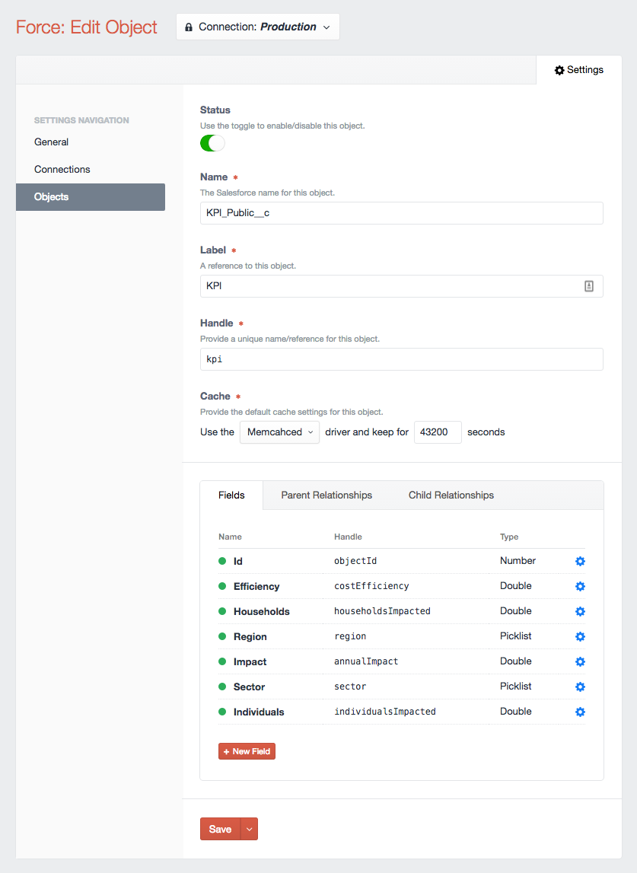Screen dimensions: 637x873
Task: Open the Child Relationships tab
Action: tap(451, 495)
